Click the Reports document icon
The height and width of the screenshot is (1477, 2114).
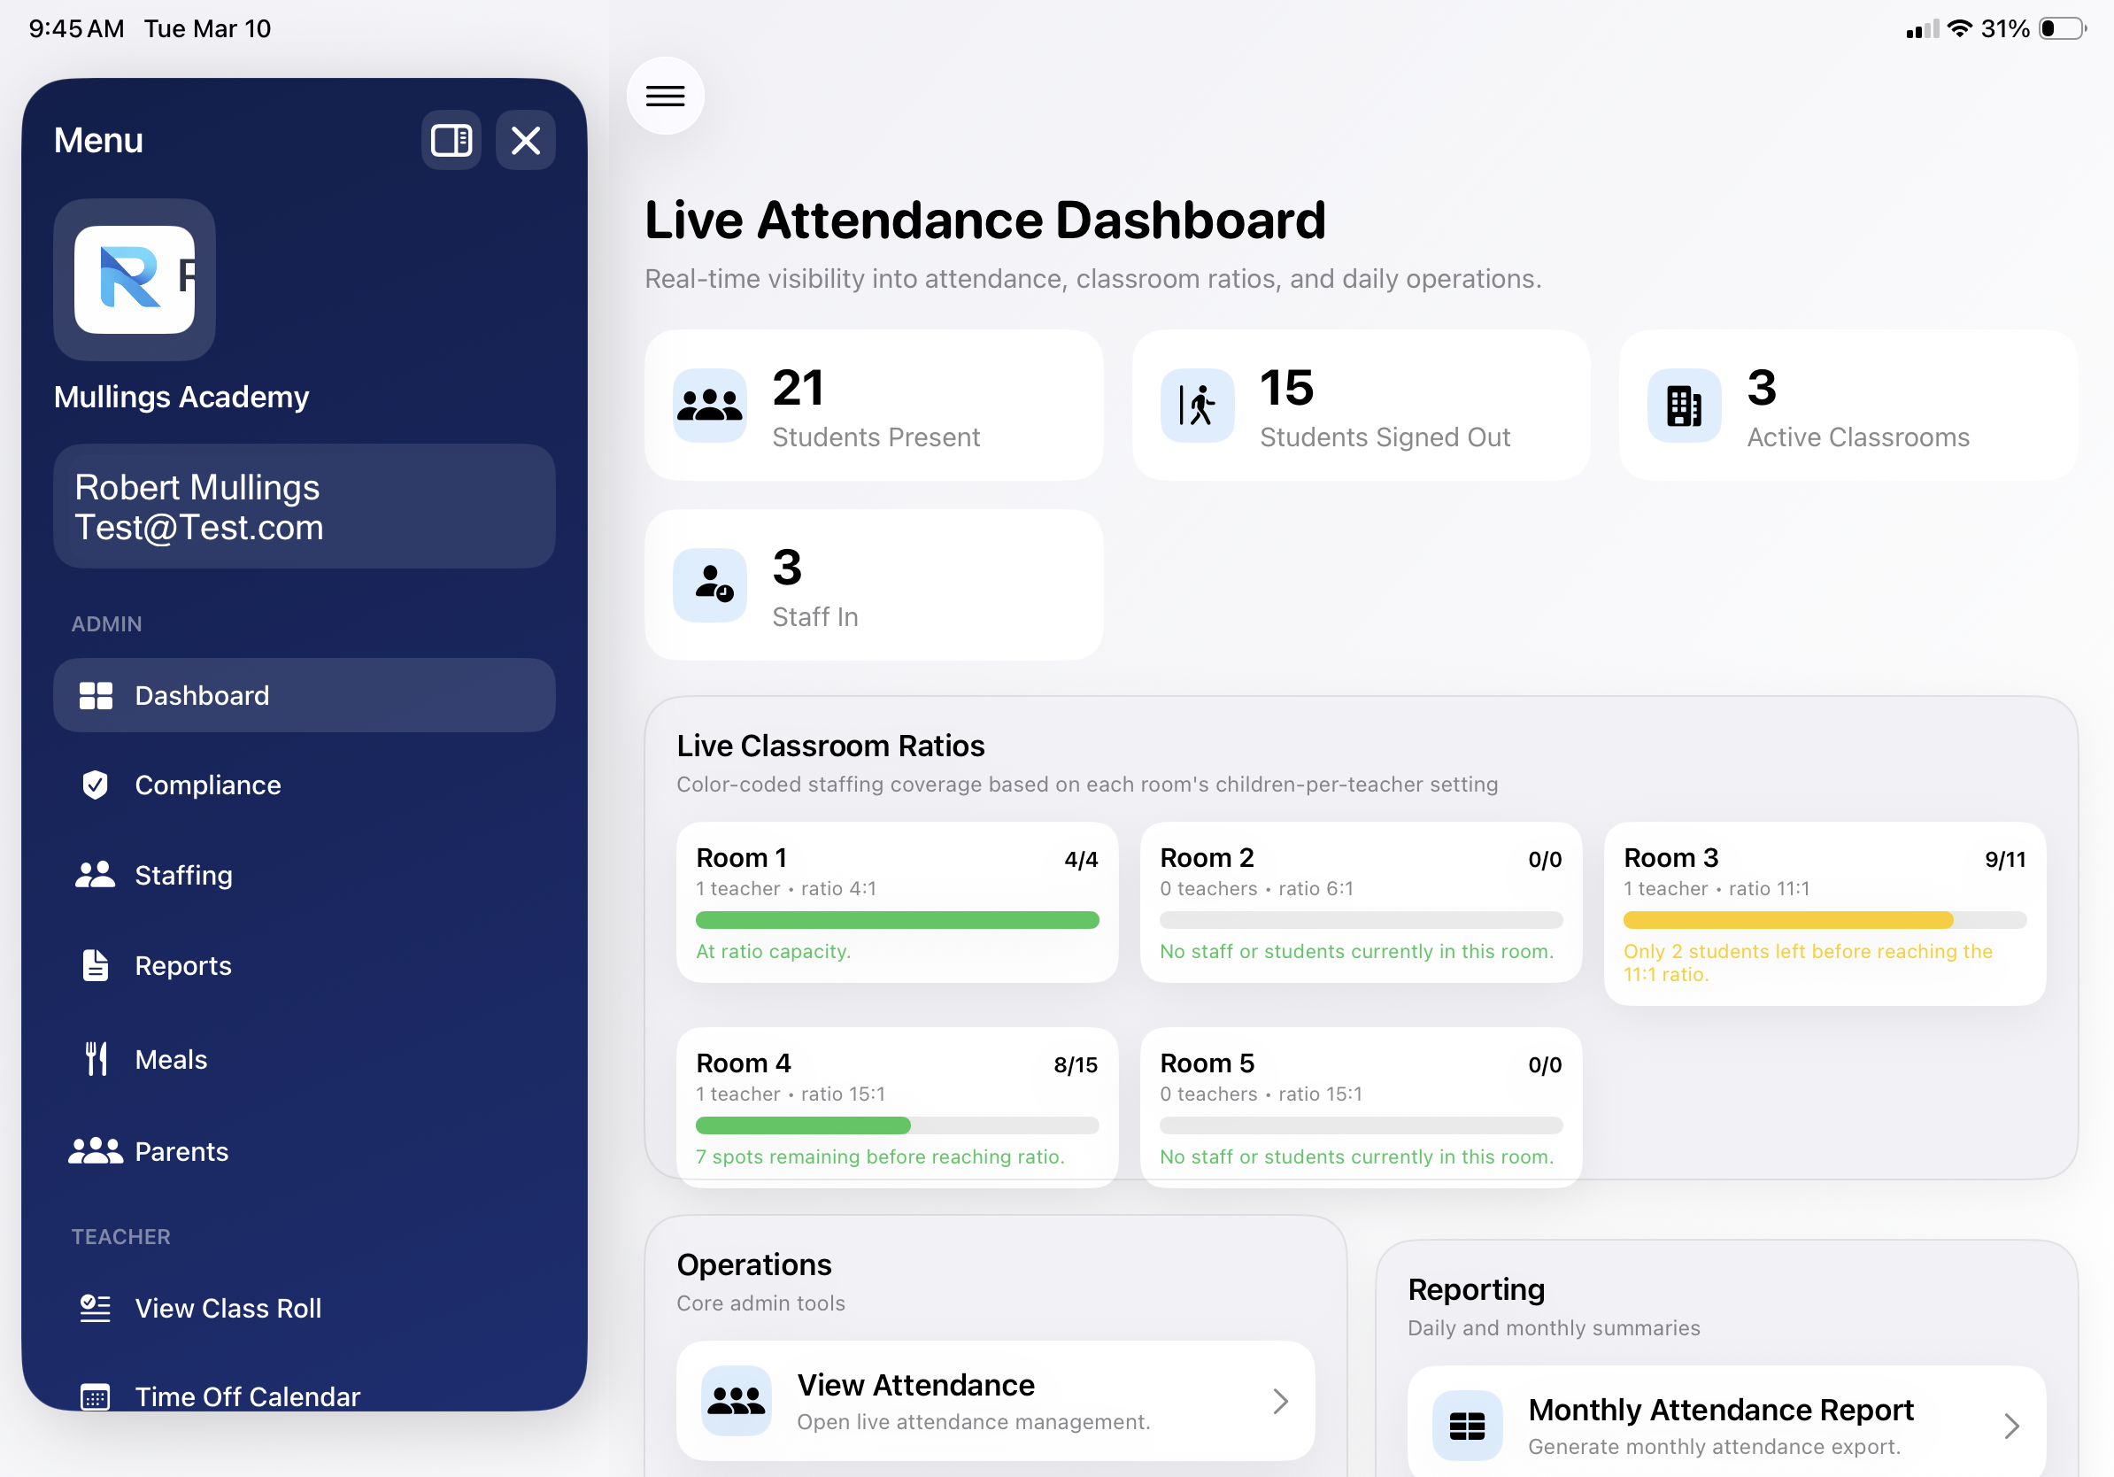(96, 965)
